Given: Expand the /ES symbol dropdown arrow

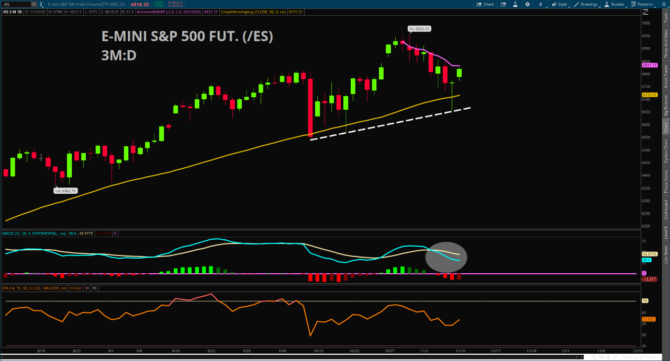Looking at the screenshot, I should point(34,4).
